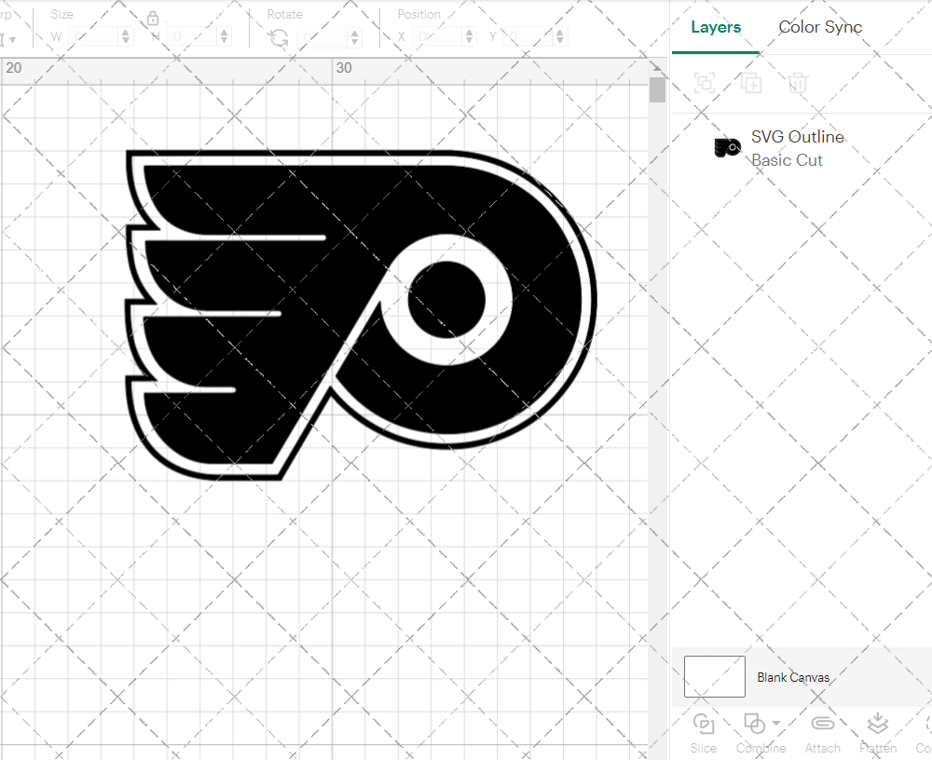Click the Blank Canvas color swatch

(x=714, y=676)
